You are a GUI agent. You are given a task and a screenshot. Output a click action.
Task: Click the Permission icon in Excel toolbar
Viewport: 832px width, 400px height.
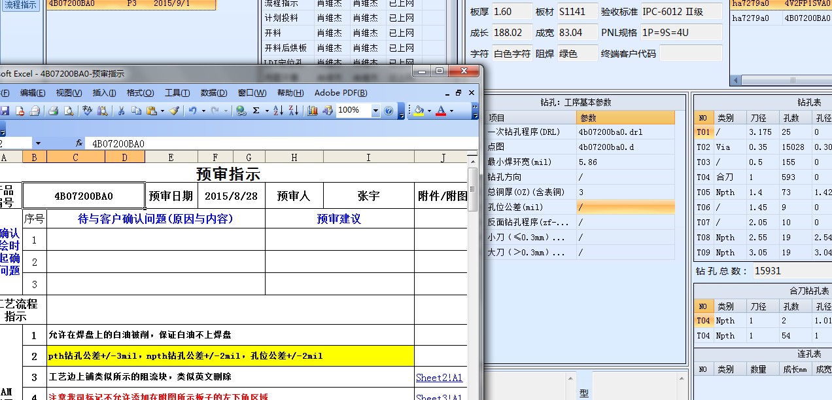(20, 111)
